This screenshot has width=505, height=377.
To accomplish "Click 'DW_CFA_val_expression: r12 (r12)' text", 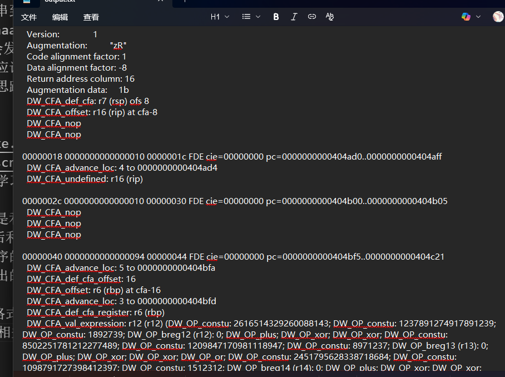I will (x=95, y=324).
